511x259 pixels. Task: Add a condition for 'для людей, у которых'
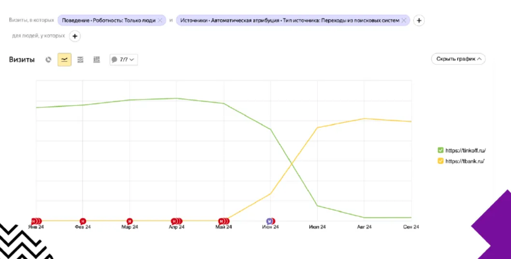click(75, 36)
